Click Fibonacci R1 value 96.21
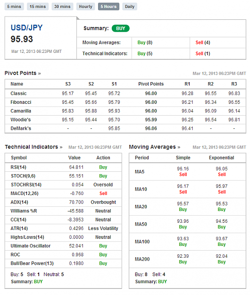The image size is (250, 295). [x=187, y=102]
